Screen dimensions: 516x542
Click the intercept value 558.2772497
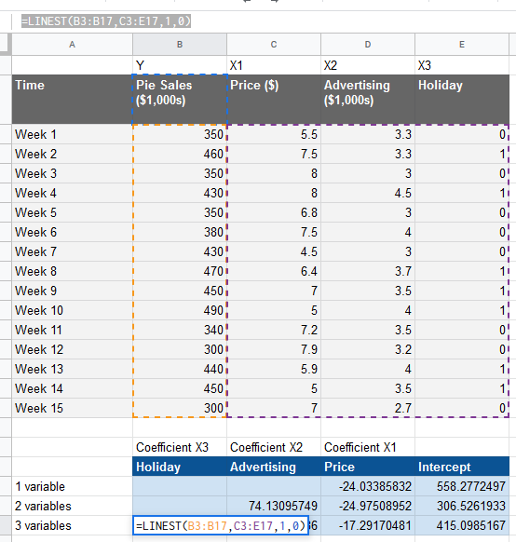(462, 486)
